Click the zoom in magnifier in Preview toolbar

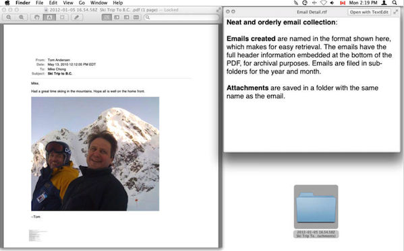coord(22,17)
